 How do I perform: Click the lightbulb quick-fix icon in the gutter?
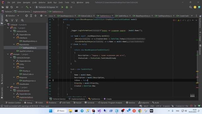coord(53,80)
